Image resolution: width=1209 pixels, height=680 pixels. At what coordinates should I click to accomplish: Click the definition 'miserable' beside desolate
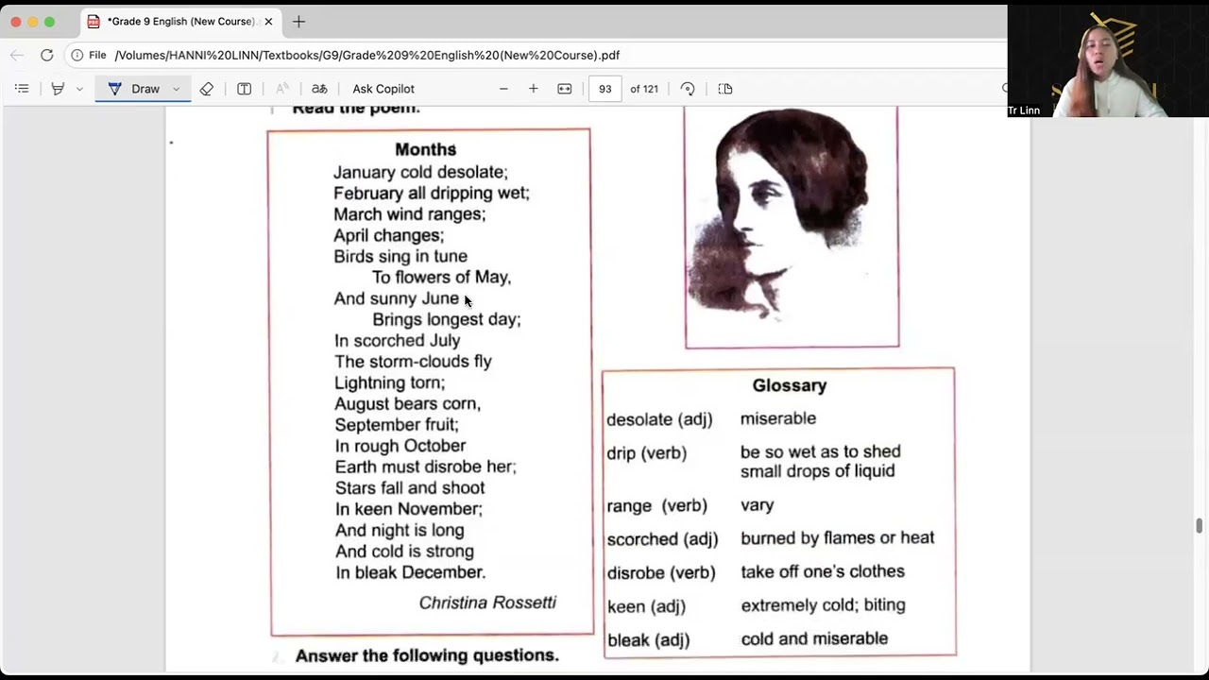(778, 418)
